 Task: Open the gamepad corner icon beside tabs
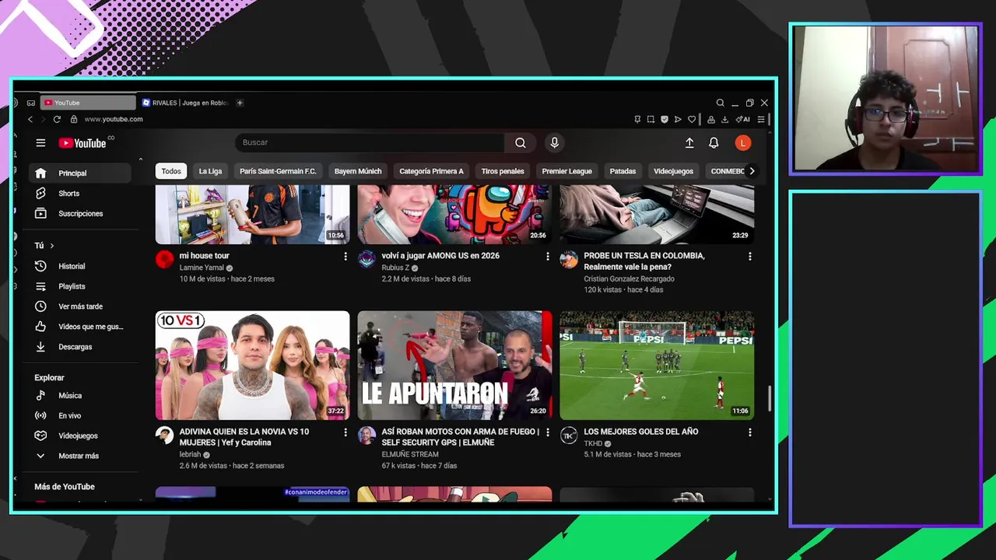(31, 103)
